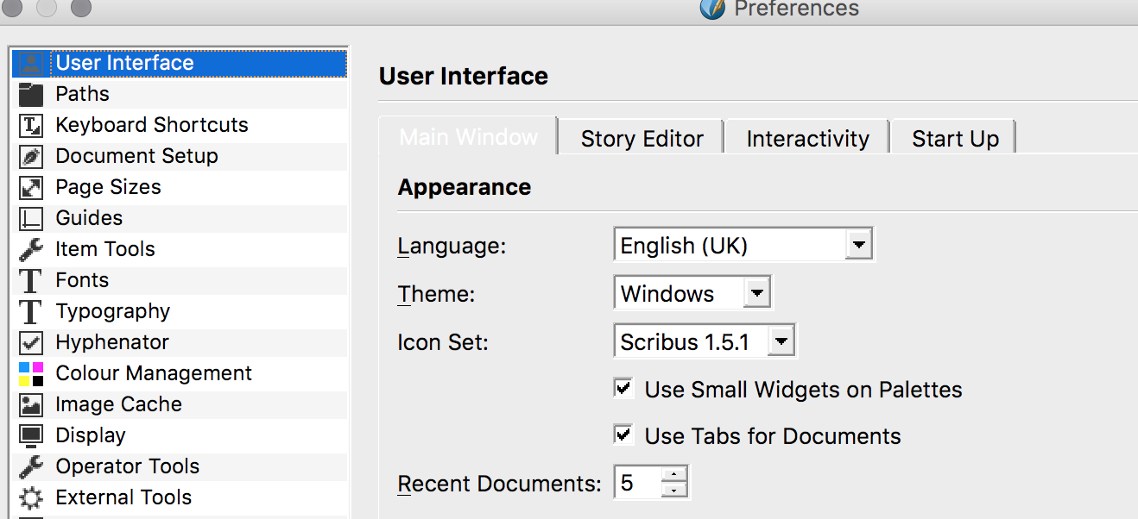Viewport: 1138px width, 519px height.
Task: Go to the Start Up tab
Action: (955, 139)
